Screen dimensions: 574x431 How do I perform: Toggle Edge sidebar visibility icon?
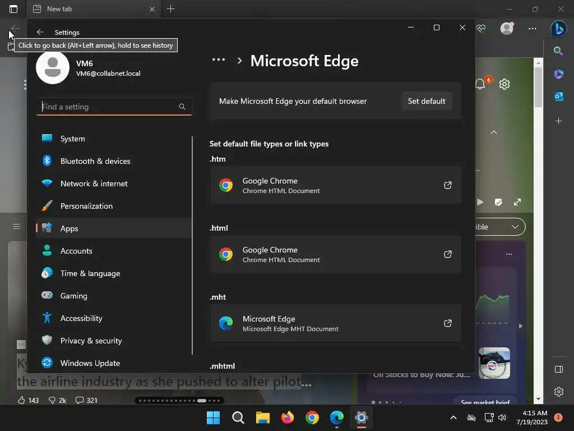pos(559,369)
